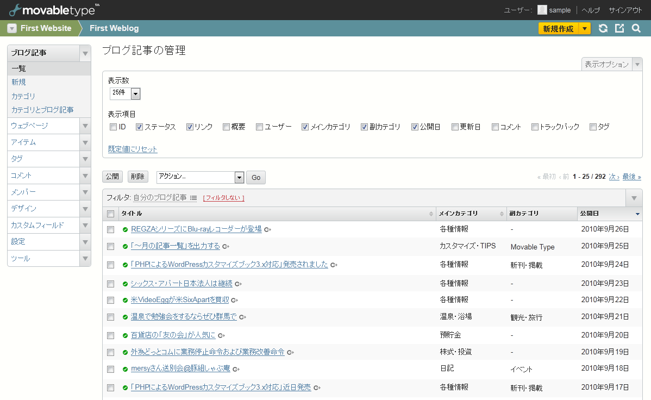Jump to 最後 page link
Viewport: 651px width, 400px height.
tap(631, 177)
